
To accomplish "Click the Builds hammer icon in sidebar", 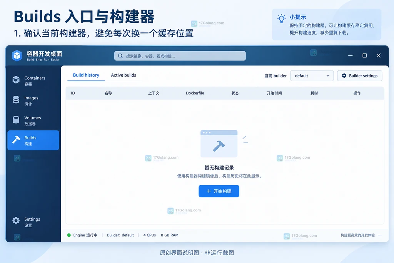I will tap(16, 139).
